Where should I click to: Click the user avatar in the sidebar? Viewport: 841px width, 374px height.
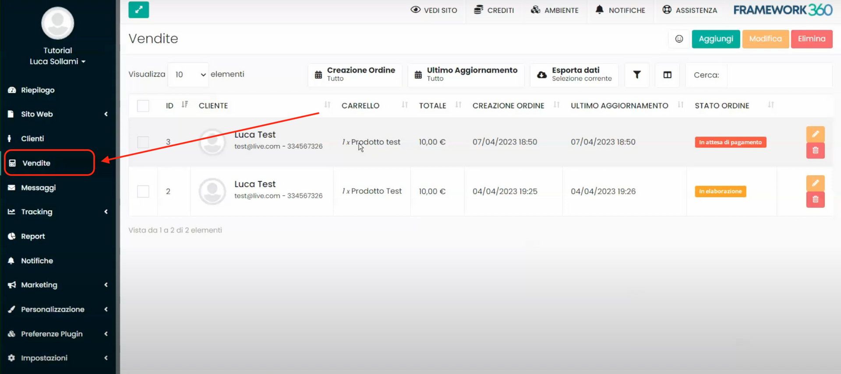click(57, 23)
